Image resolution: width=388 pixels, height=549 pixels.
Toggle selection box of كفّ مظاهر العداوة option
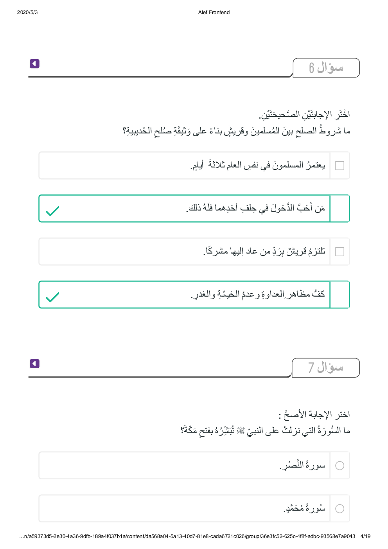340,295
